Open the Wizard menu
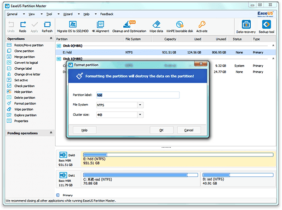The height and width of the screenshot is (210, 282). point(68,14)
